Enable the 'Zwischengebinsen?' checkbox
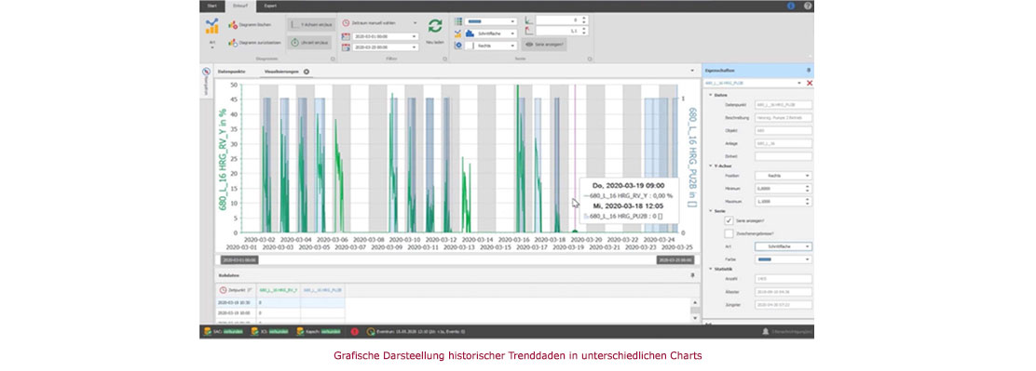The image size is (1036, 371). coord(729,233)
